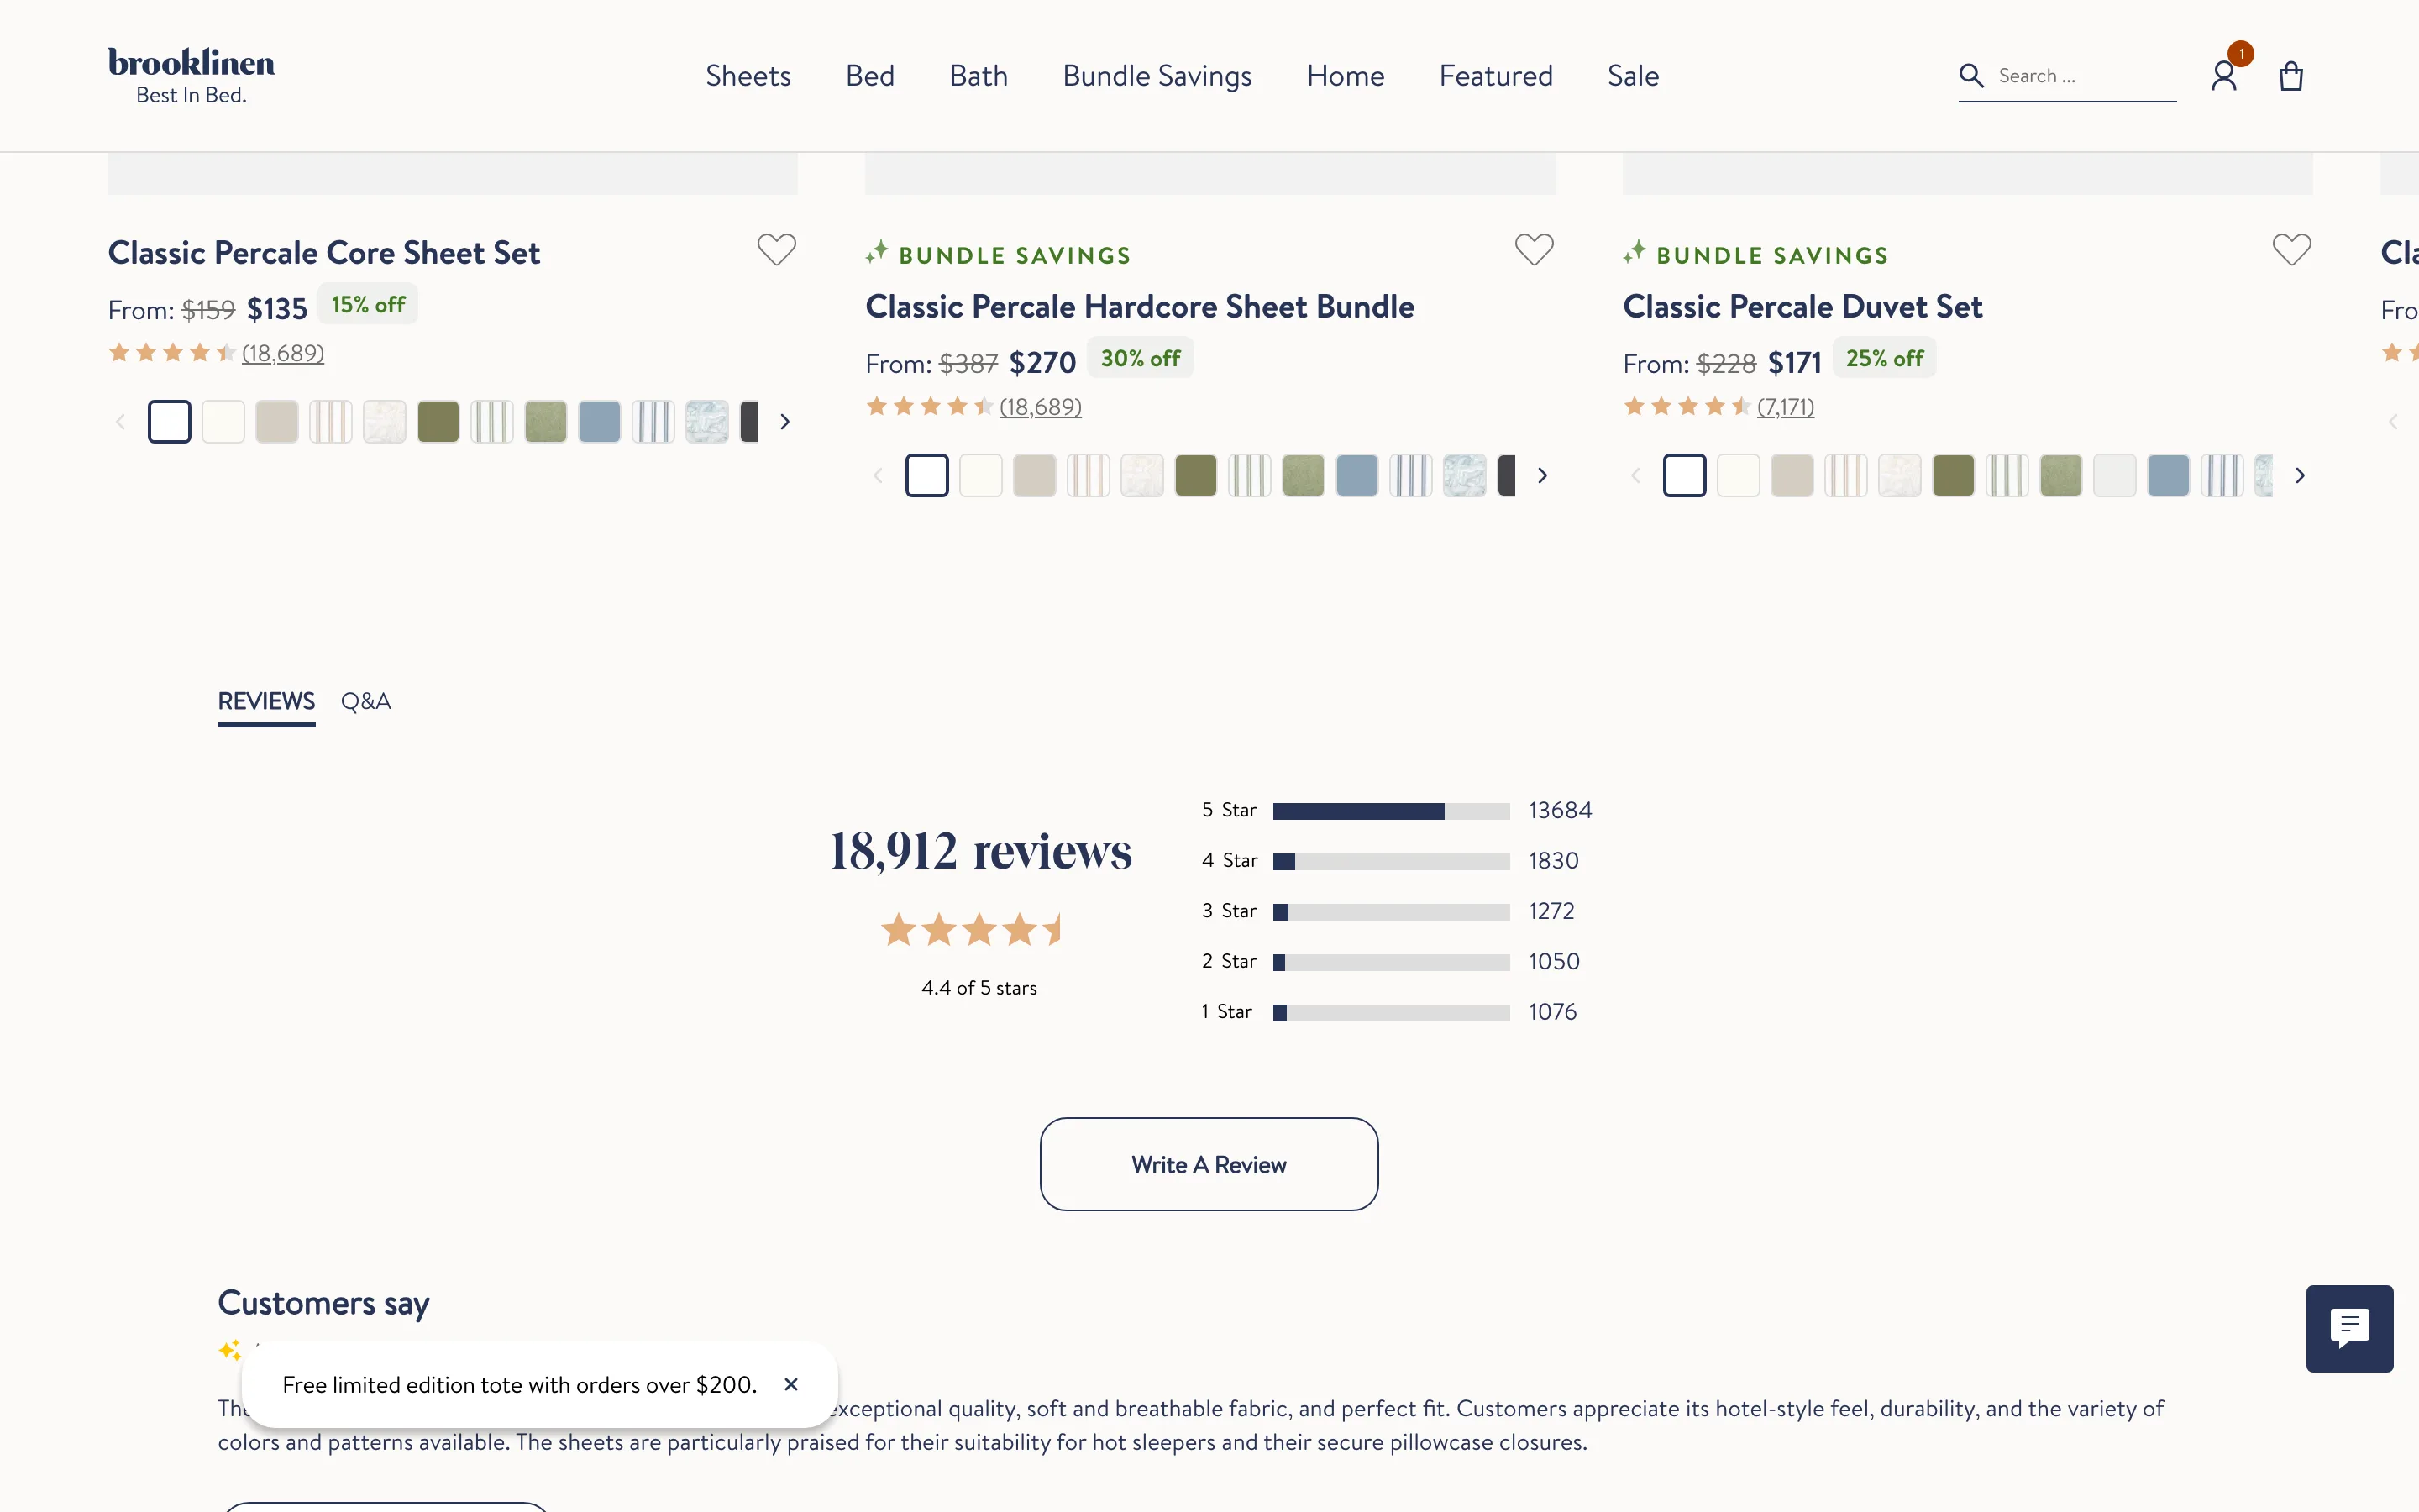Select white swatch on Duvet Set

click(x=1684, y=476)
